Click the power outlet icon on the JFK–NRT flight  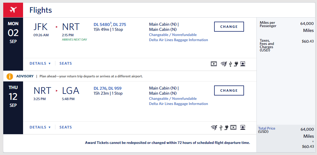pos(236,64)
